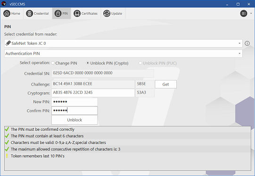Click the yellow warning icon for PIN history

click(7, 156)
